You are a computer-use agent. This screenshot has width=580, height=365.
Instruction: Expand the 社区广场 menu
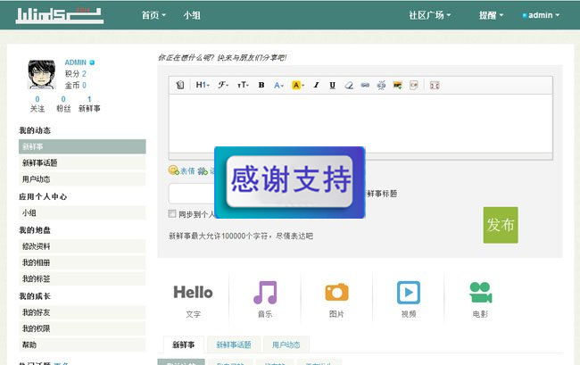[x=429, y=15]
